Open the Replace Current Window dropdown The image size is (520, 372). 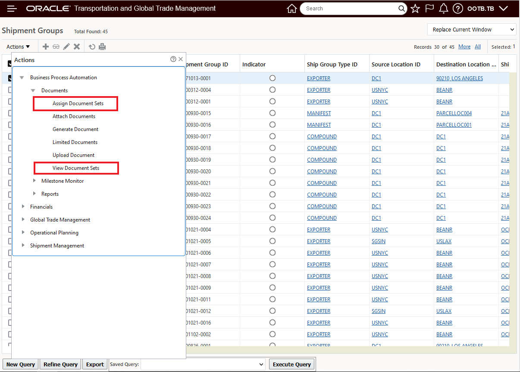pos(472,30)
